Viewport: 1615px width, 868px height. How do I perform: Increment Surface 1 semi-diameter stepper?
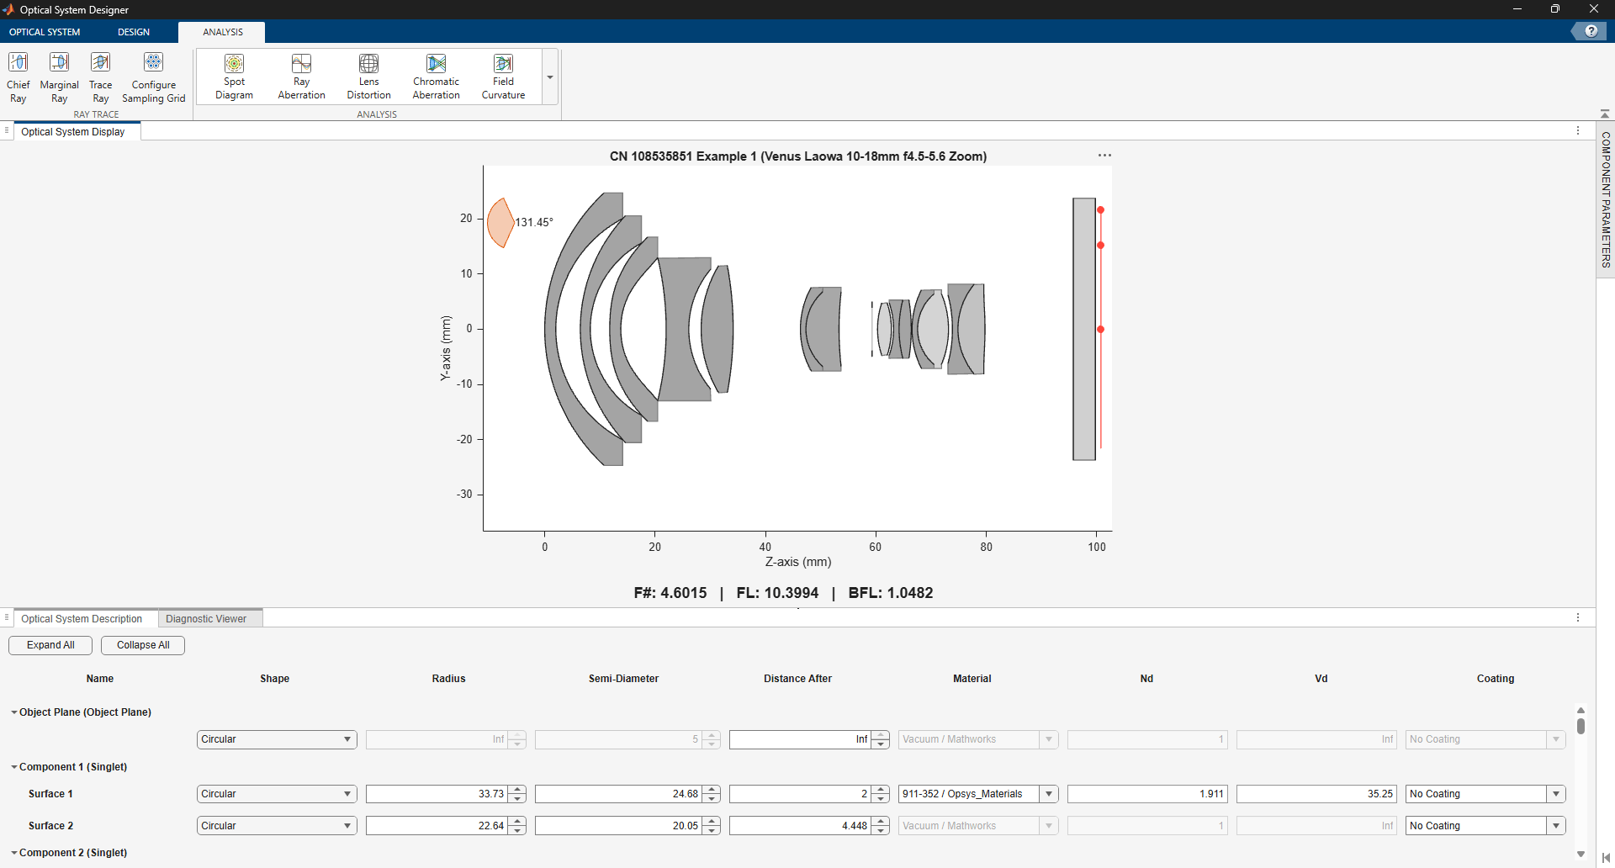(712, 790)
